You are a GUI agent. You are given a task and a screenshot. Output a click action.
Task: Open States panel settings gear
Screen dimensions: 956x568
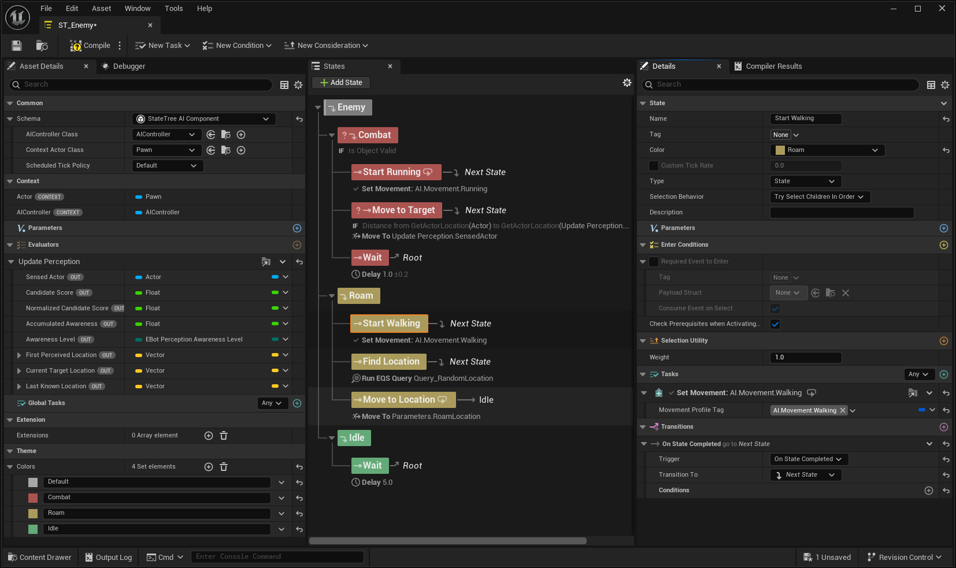coord(627,83)
